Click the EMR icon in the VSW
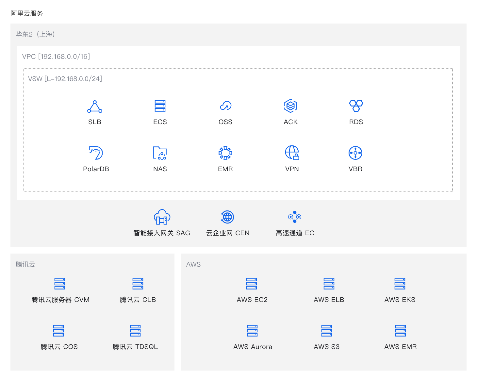 (225, 153)
